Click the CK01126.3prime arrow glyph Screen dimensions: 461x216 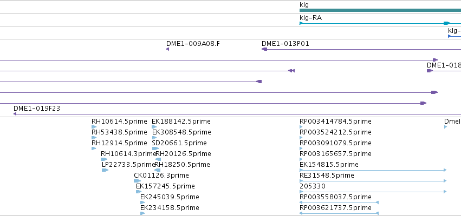click(137, 181)
